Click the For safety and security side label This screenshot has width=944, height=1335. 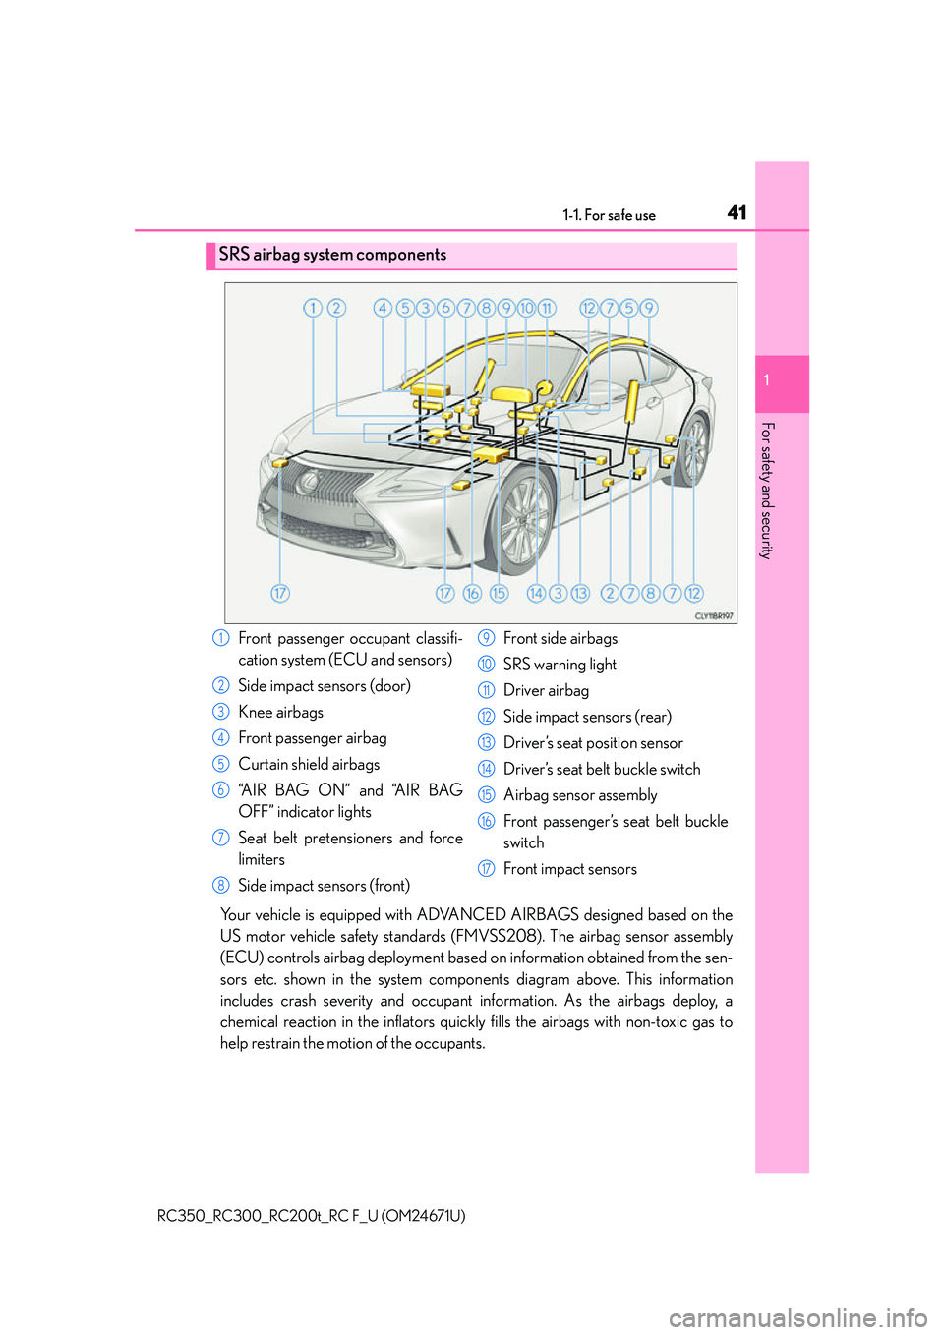[768, 491]
